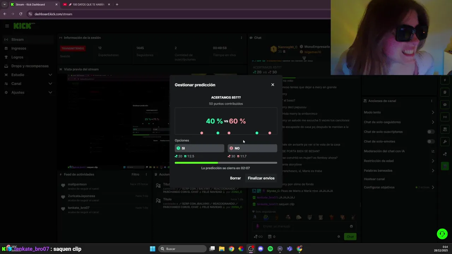Click matipanteon follow entry in feed
This screenshot has width=452, height=254.
point(105,186)
